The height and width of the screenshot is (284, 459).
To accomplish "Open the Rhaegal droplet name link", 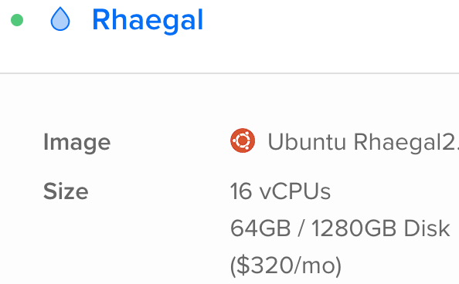I will click(x=148, y=20).
